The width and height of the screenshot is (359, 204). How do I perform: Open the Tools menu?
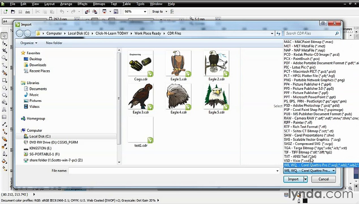pos(140,4)
